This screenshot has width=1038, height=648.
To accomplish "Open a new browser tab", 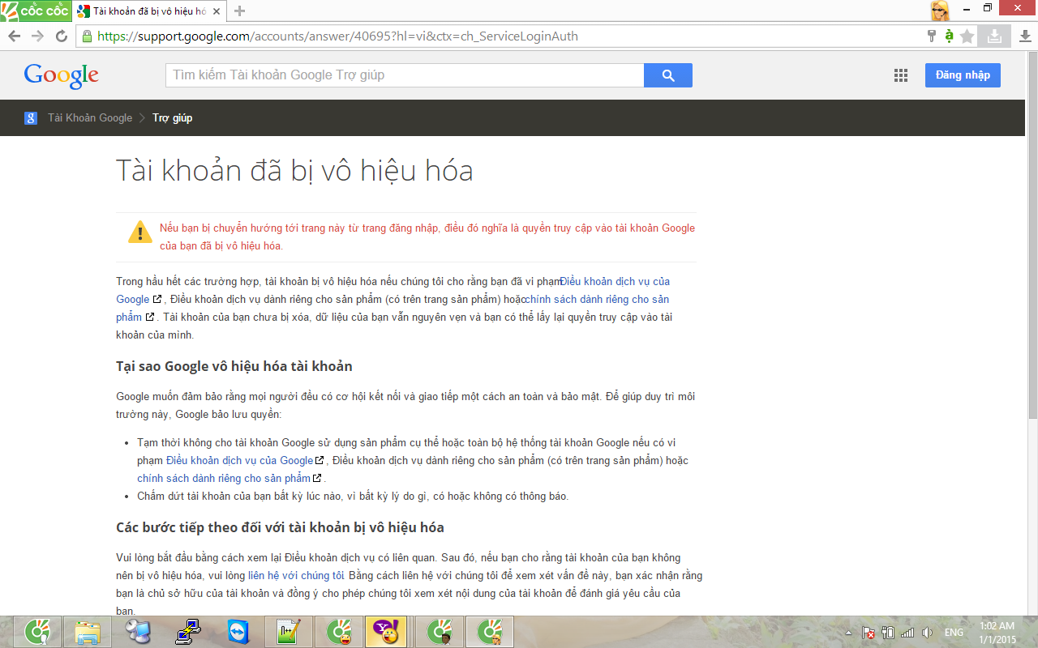I will tap(239, 11).
